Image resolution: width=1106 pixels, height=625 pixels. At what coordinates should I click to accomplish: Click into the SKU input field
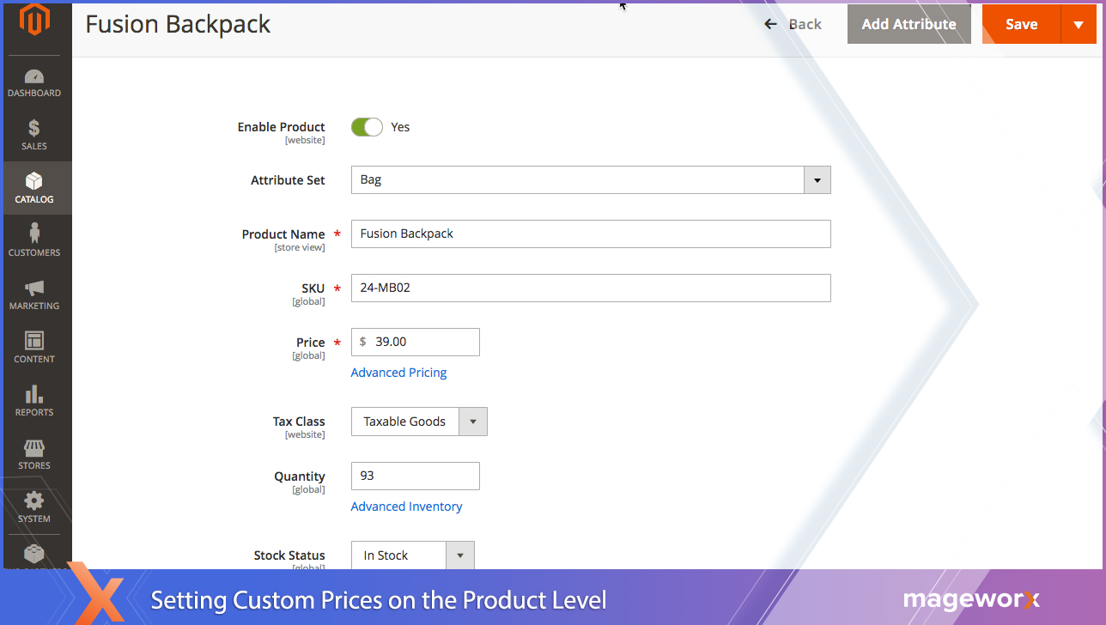coord(591,288)
